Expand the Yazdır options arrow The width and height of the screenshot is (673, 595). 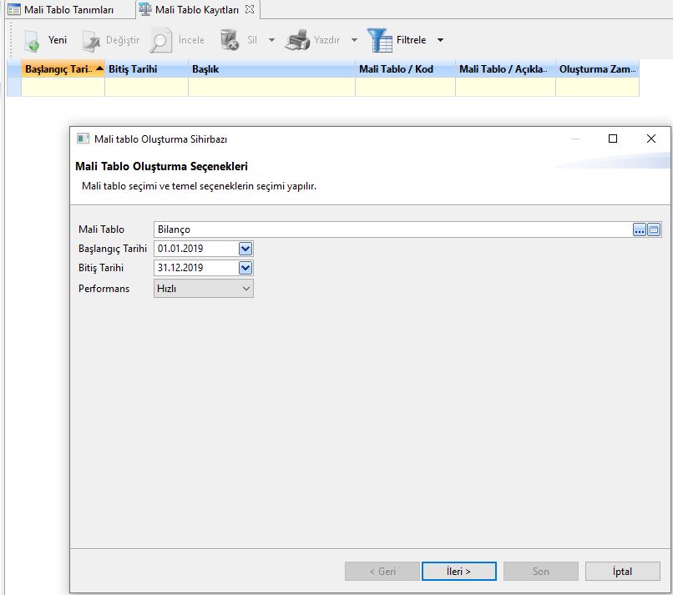click(x=354, y=40)
